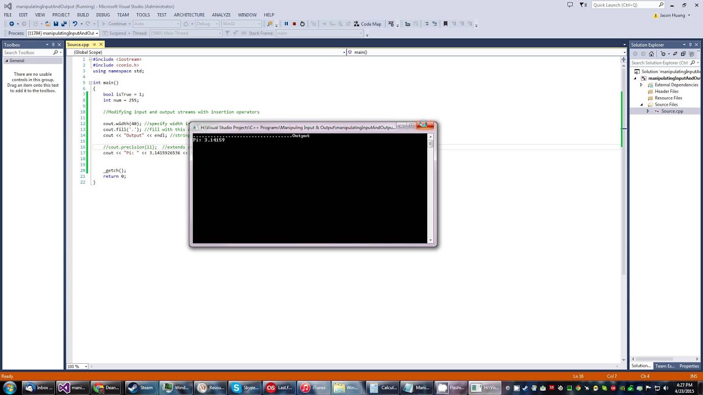This screenshot has height=395, width=703.
Task: Pin the Toolbox panel
Action: (x=53, y=44)
